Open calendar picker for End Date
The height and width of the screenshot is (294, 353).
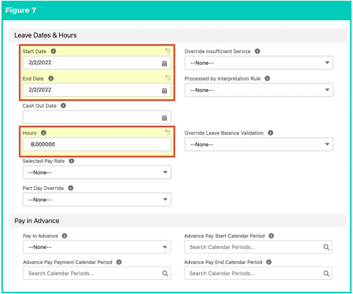[165, 91]
